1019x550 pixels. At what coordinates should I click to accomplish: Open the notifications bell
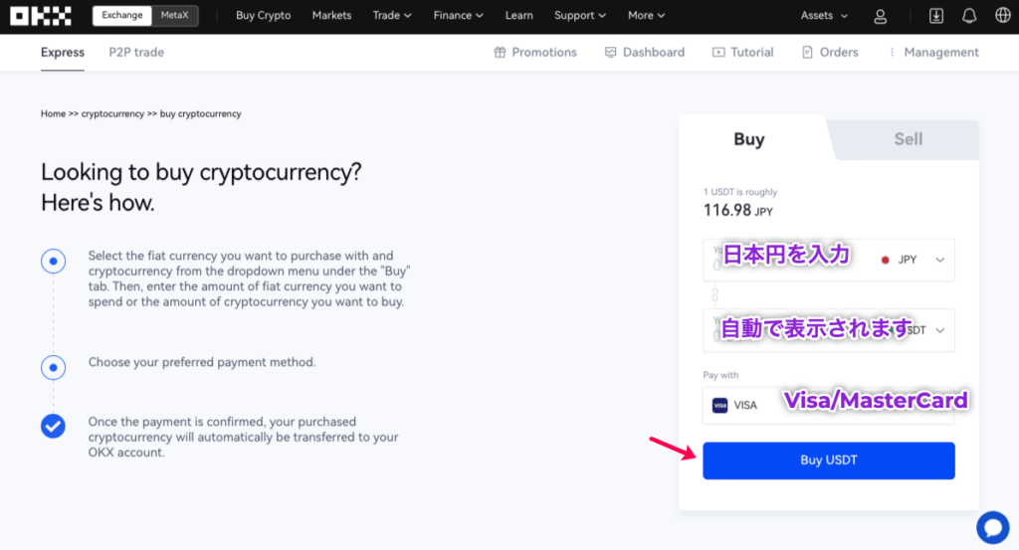pos(969,16)
